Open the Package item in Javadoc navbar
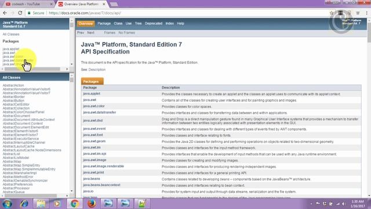 coord(104,23)
